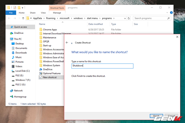Open Pictures in the navigation pane

point(19,62)
